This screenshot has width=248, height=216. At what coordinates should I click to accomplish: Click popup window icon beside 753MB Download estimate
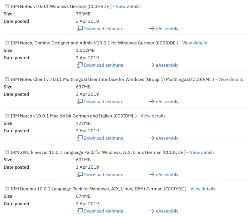tap(80, 29)
